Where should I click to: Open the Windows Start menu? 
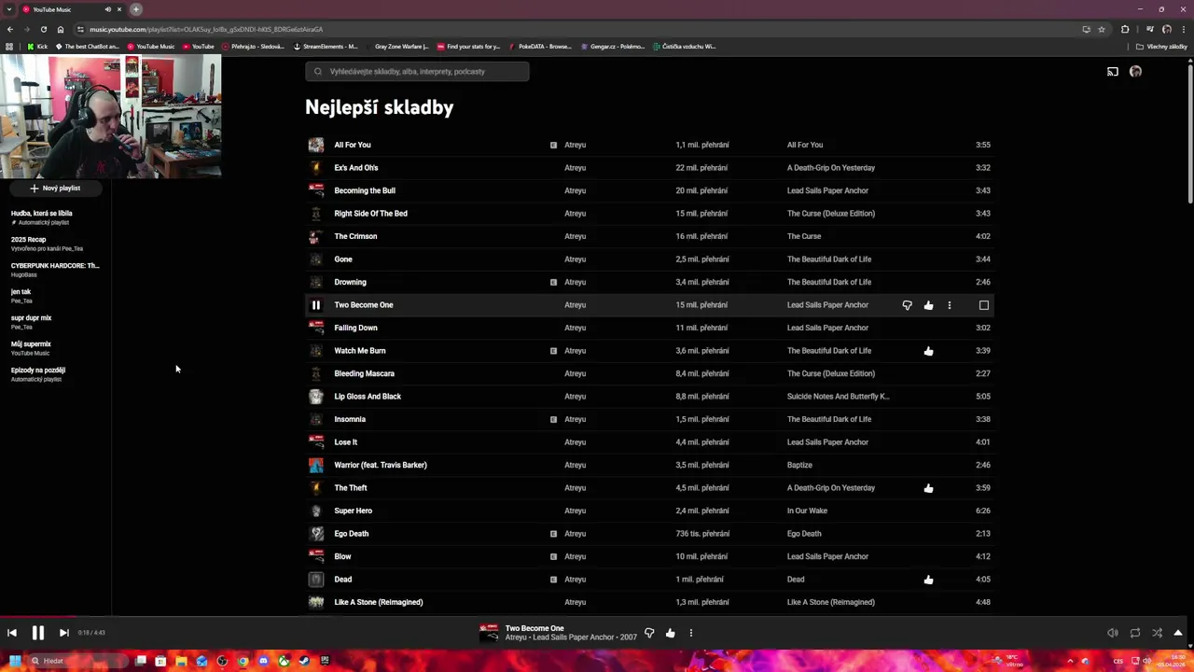14,661
